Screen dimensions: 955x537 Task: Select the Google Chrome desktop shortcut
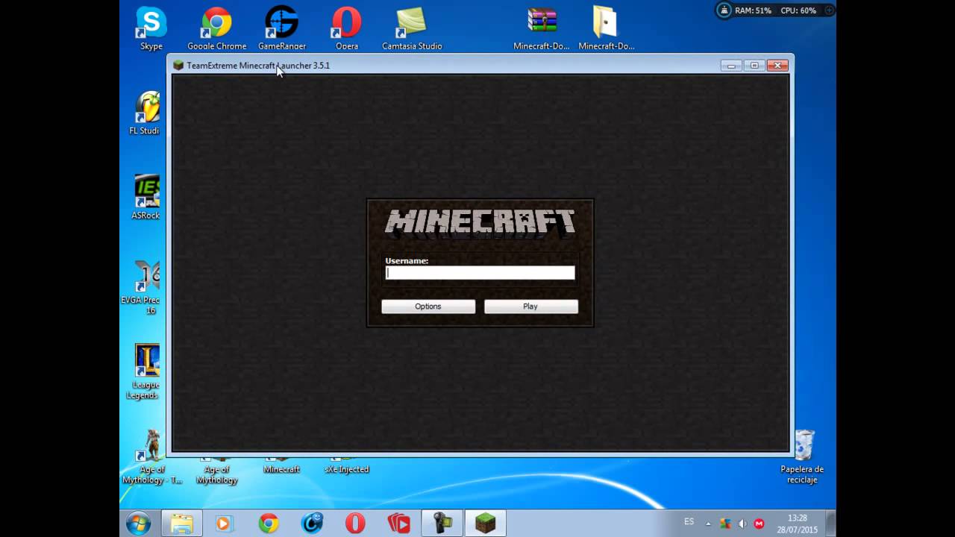[x=216, y=29]
